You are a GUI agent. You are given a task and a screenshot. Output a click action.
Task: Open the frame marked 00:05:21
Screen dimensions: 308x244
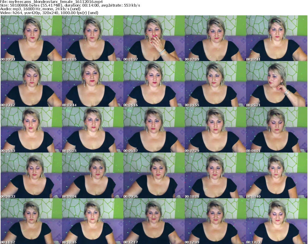(276, 84)
